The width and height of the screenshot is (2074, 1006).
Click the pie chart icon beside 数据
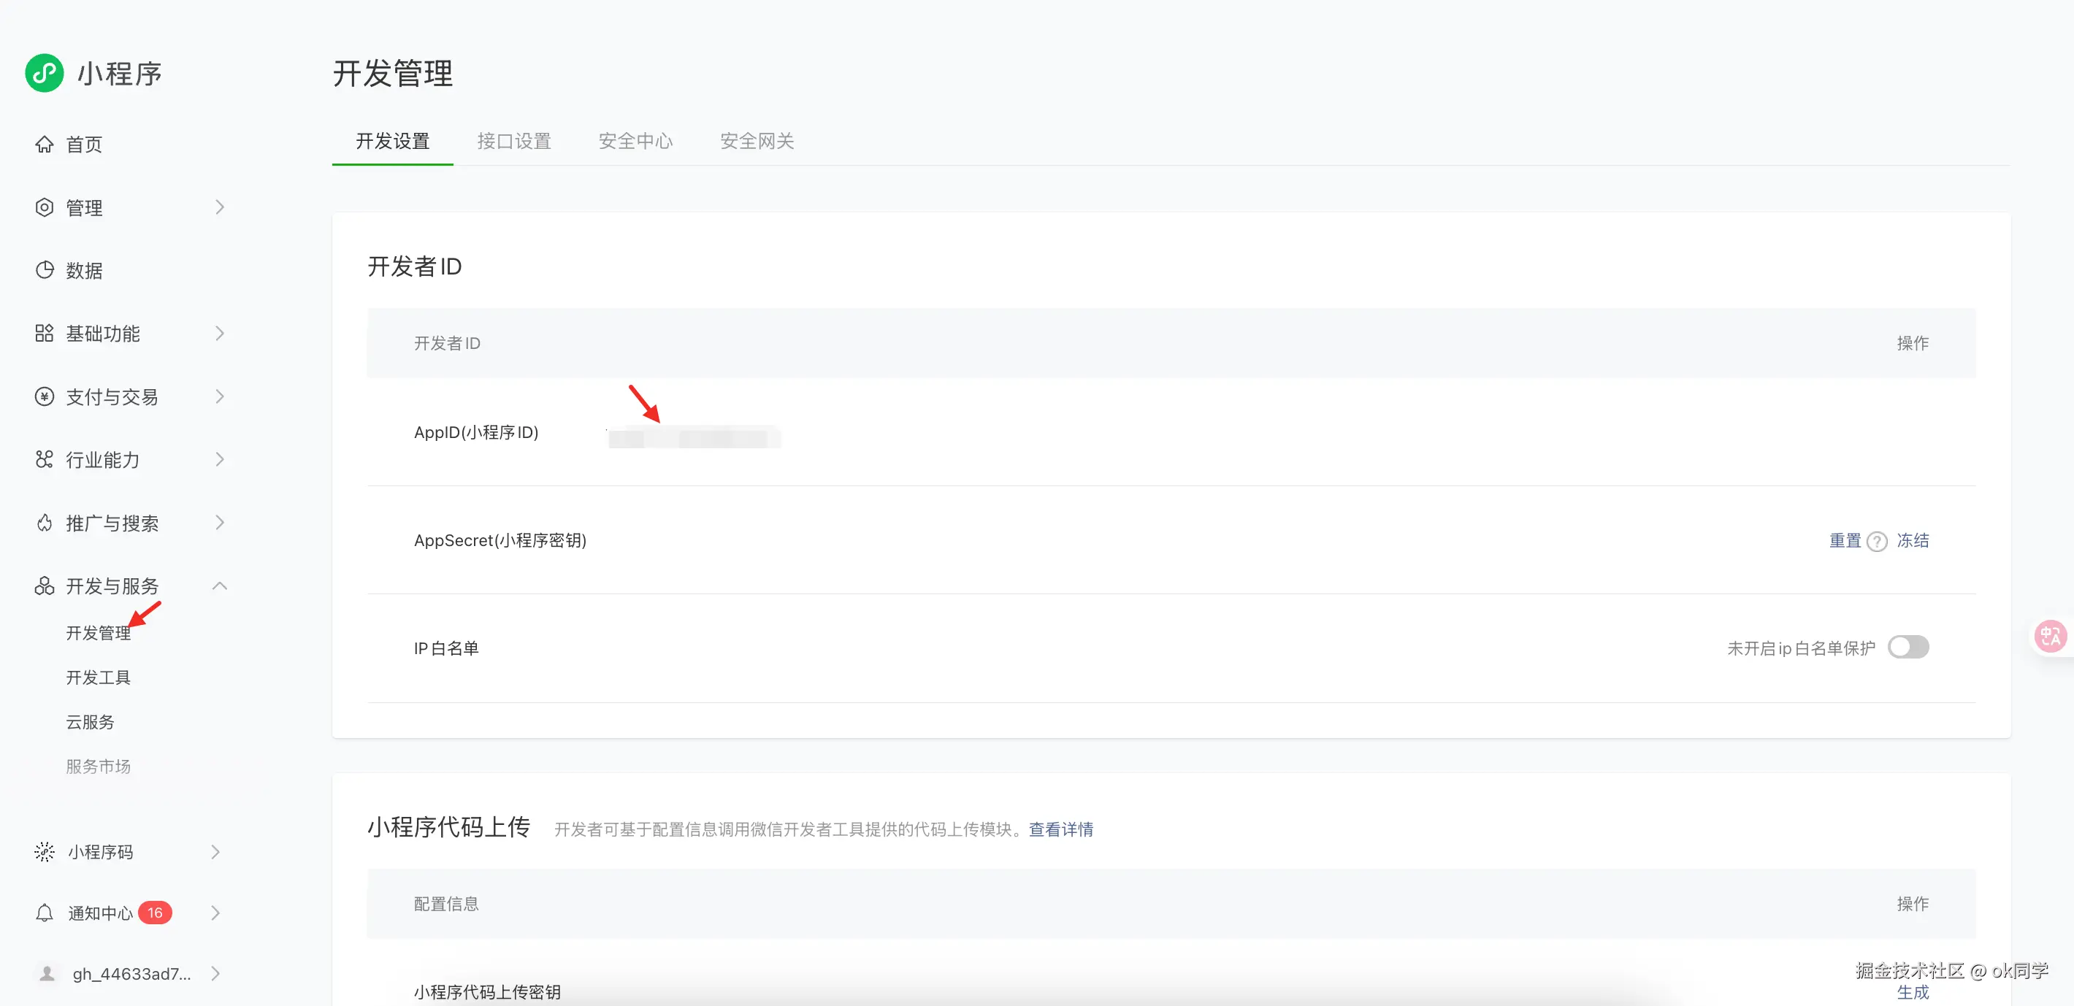[x=45, y=269]
